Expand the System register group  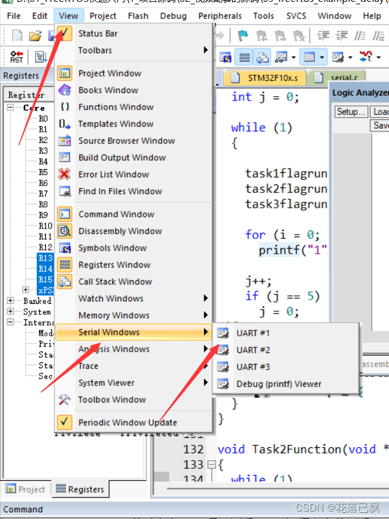click(10, 311)
